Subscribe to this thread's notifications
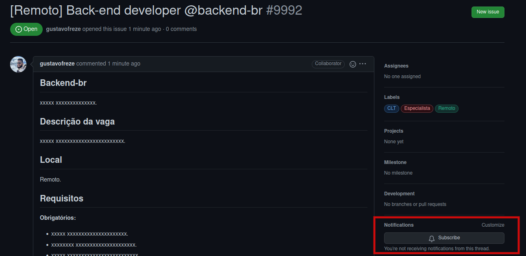The height and width of the screenshot is (256, 526). [444, 238]
